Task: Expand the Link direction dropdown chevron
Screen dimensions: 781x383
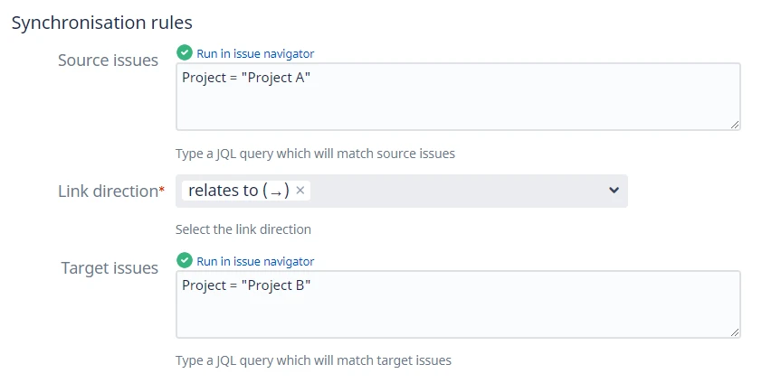Action: [614, 191]
